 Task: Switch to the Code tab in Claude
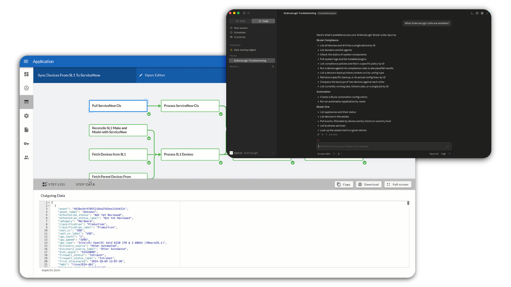(x=263, y=21)
